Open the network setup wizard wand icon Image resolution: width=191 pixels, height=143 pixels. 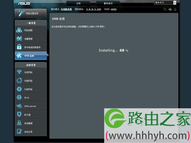(21, 13)
